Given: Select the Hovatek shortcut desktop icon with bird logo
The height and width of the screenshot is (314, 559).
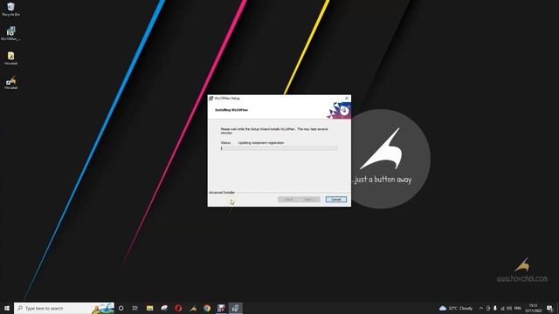Looking at the screenshot, I should click(10, 83).
